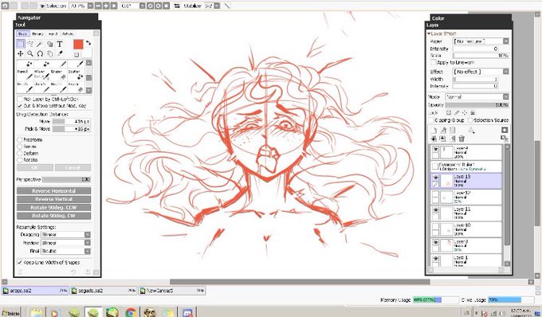Screen dimensions: 542x317
Task: Enable Apply to Linework checkbox
Action: (x=433, y=62)
